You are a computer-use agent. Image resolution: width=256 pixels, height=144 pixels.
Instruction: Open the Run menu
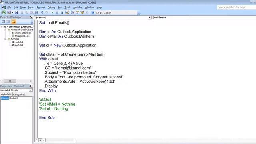click(60, 8)
